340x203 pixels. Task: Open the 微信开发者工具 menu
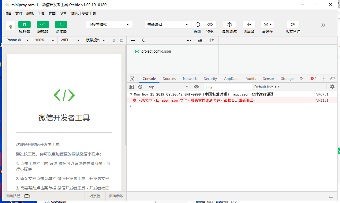[83, 13]
